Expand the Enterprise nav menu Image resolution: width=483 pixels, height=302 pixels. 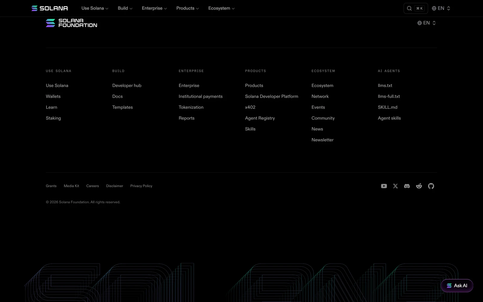pos(154,8)
